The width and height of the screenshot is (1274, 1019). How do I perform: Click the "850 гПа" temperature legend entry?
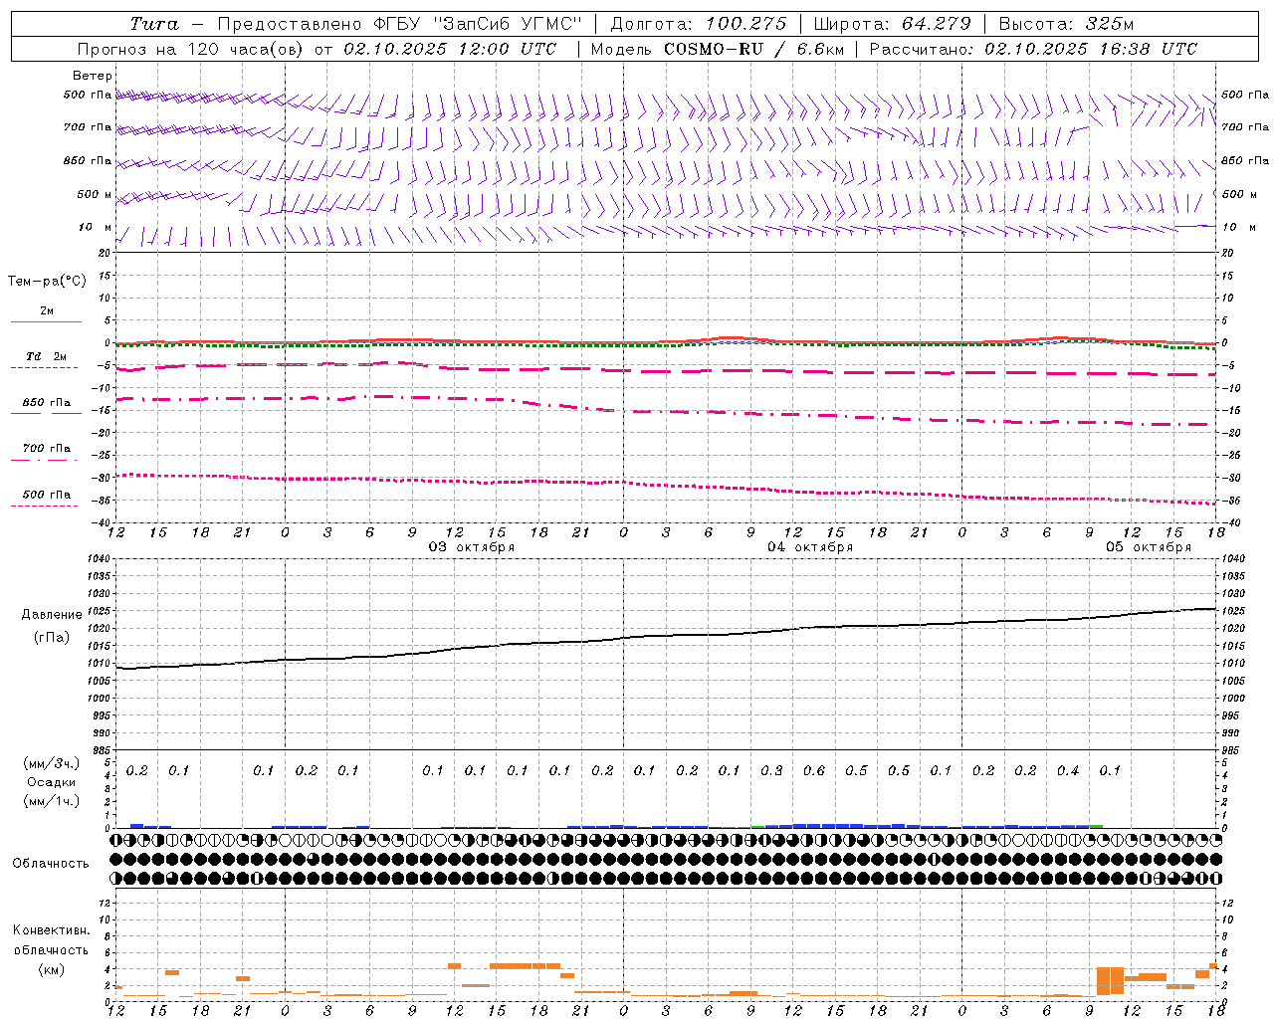tap(46, 403)
